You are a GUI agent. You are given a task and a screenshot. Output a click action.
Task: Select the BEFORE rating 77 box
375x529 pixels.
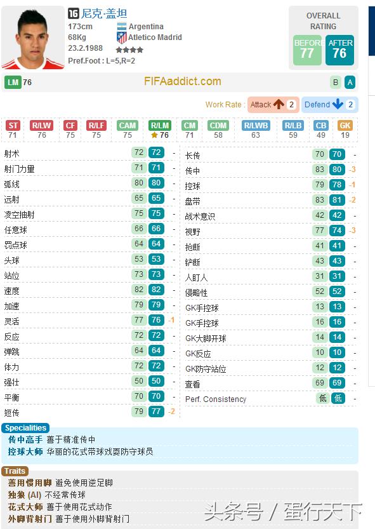(307, 50)
